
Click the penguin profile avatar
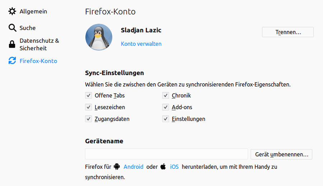(99, 37)
